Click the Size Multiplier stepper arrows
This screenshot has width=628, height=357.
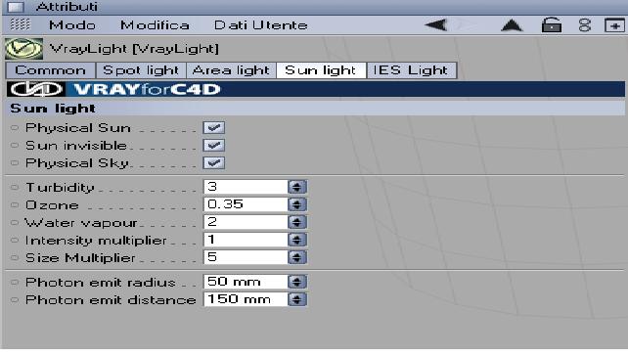pyautogui.click(x=296, y=257)
